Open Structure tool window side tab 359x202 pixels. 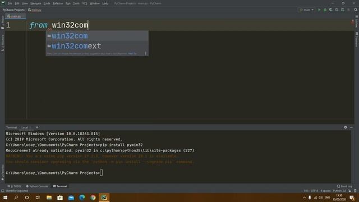(x=2, y=43)
